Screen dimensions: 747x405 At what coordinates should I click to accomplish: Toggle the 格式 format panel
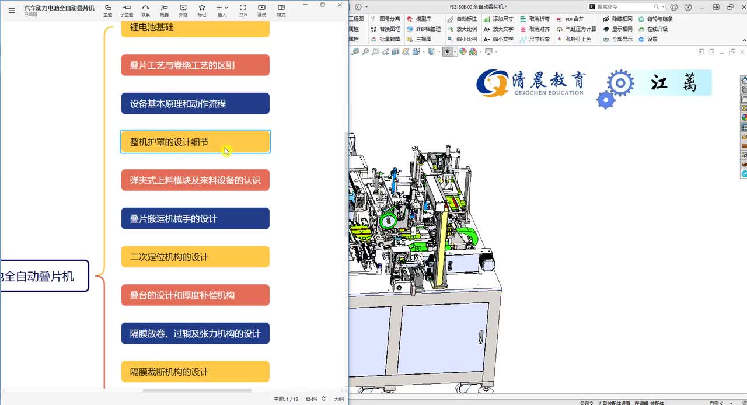click(281, 11)
